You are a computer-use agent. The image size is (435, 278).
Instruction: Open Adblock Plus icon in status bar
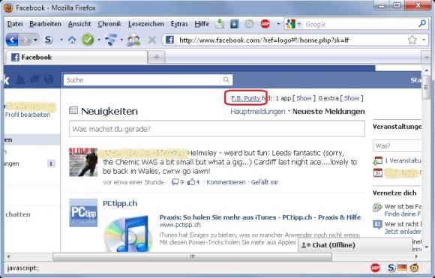pos(375,268)
